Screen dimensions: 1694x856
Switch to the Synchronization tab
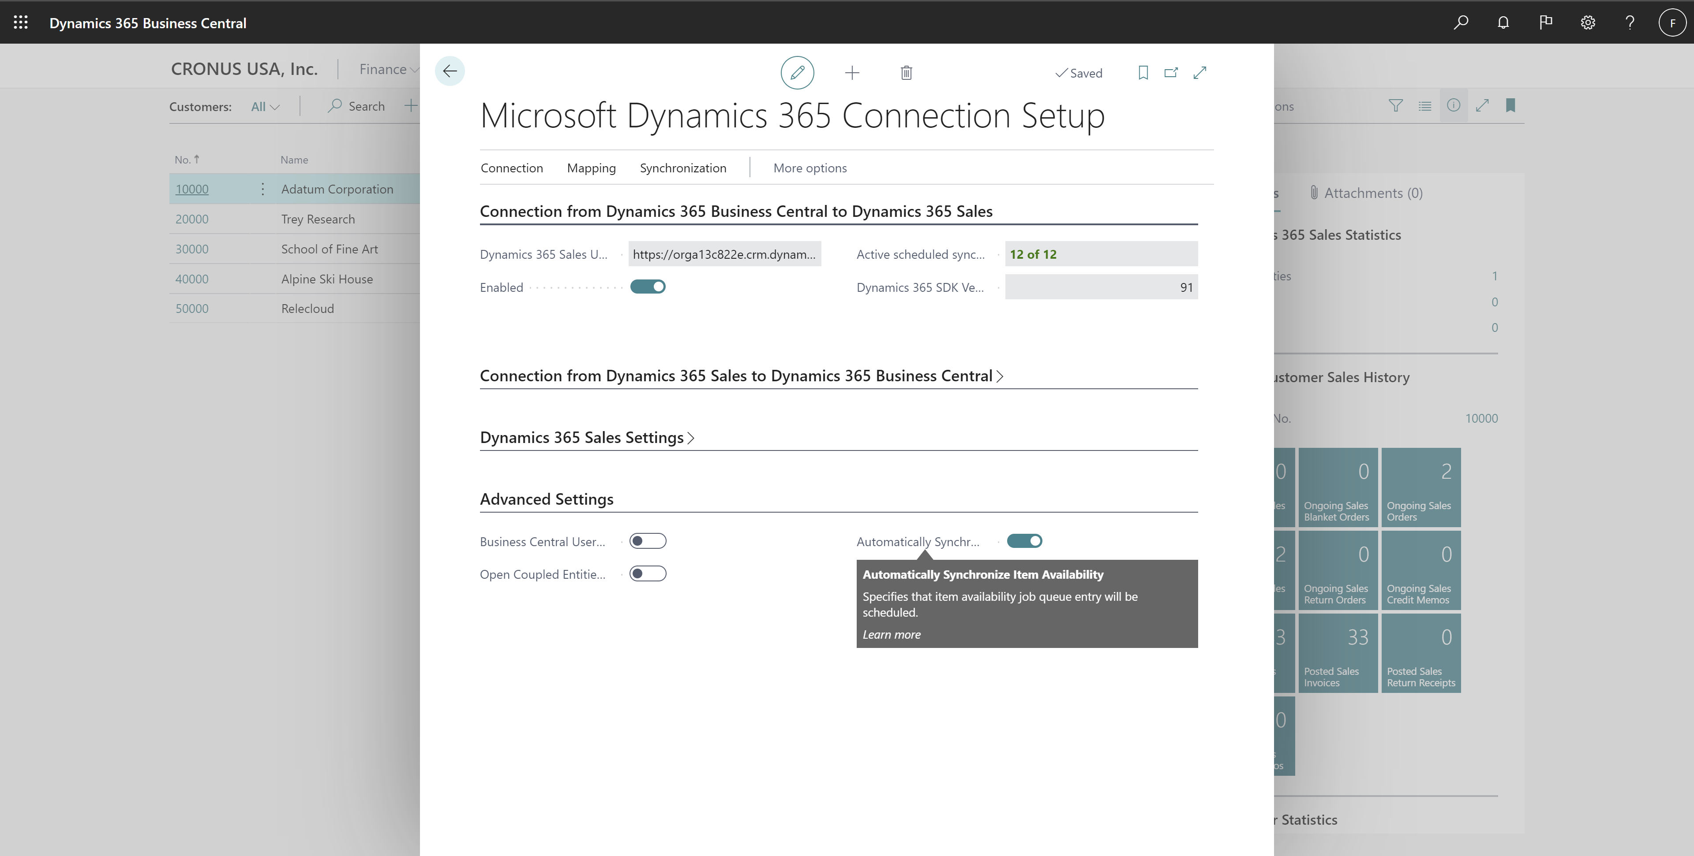coord(682,167)
